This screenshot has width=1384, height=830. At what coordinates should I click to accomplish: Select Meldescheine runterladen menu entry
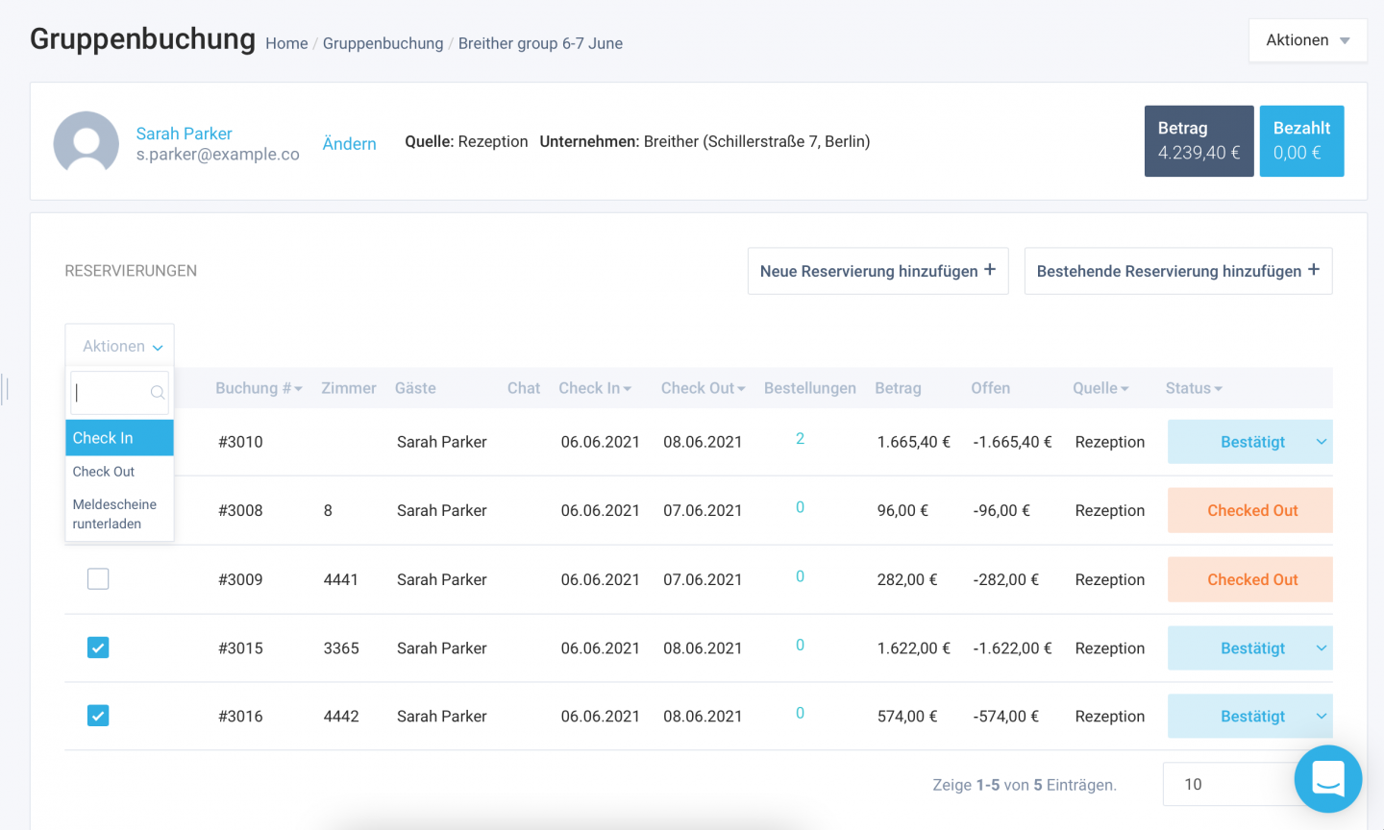(120, 514)
